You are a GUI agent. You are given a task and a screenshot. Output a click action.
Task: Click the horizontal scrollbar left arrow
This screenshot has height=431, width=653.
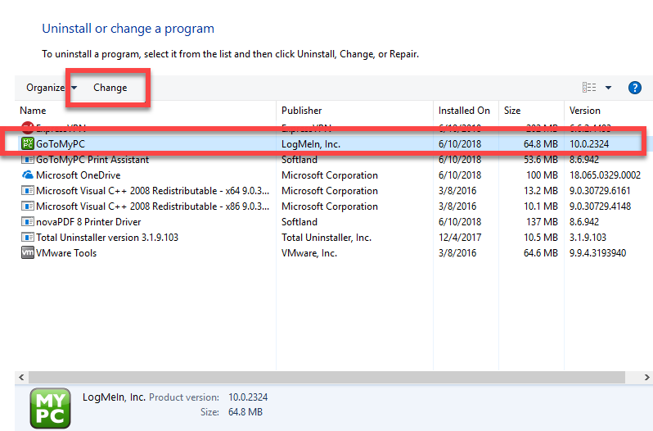point(21,377)
